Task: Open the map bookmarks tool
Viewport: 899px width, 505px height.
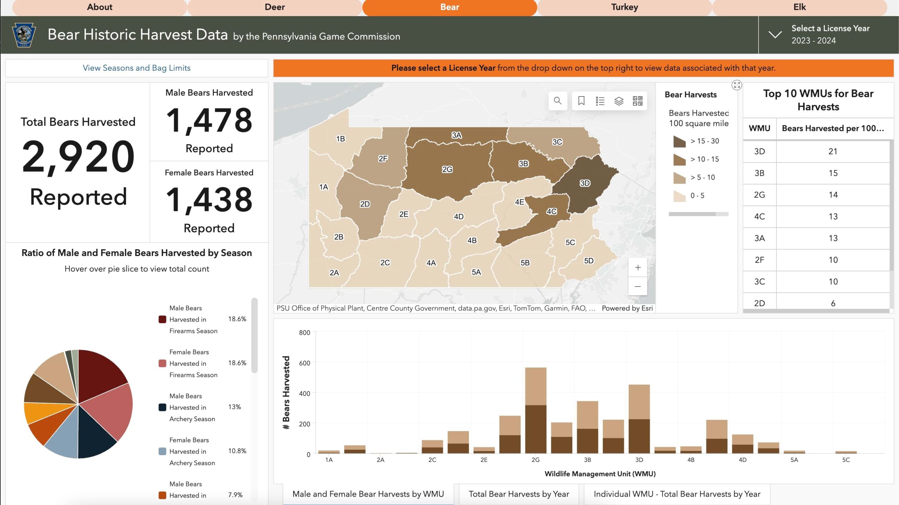Action: click(581, 101)
